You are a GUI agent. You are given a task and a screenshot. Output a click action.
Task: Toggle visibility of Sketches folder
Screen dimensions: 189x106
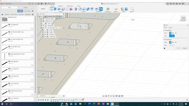45,34
